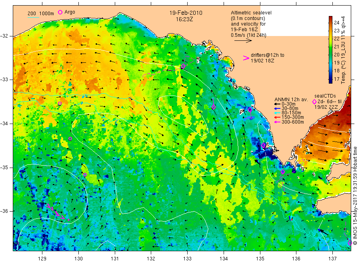
Task: Click the temperature color bar
Action: [330, 50]
